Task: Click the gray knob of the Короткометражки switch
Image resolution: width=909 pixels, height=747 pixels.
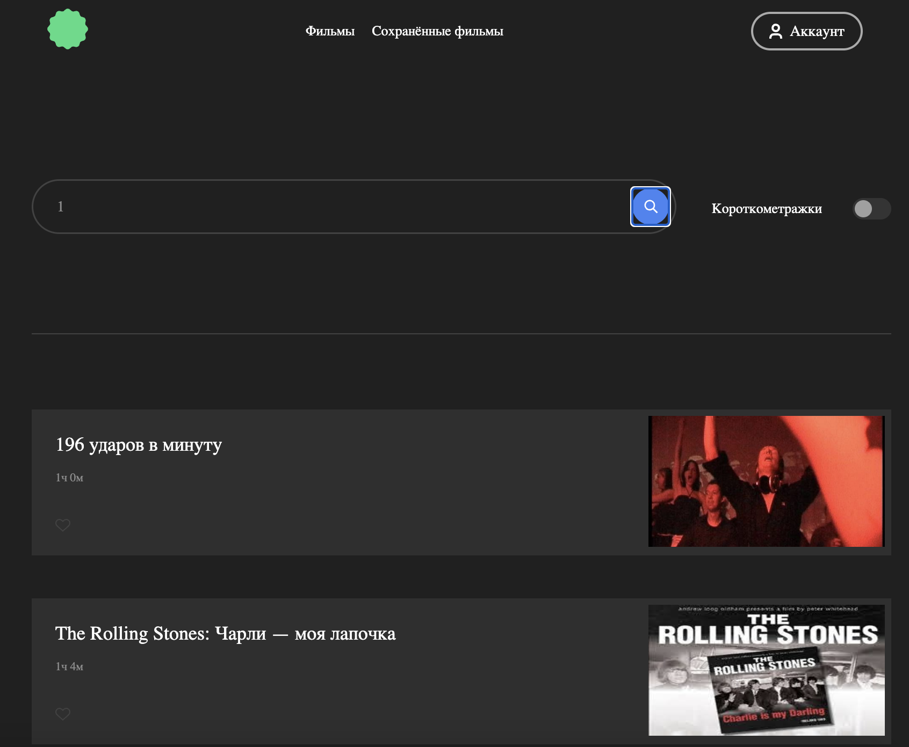Action: tap(863, 209)
